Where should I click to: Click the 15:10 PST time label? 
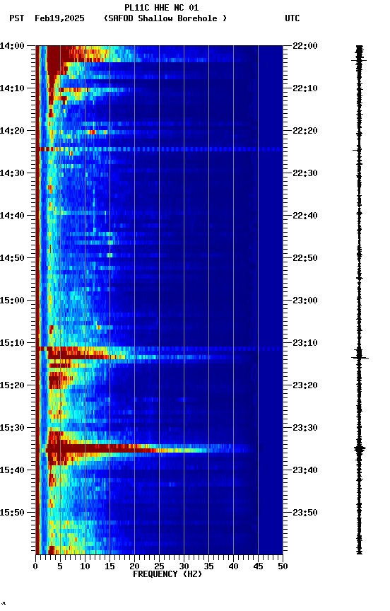point(12,343)
